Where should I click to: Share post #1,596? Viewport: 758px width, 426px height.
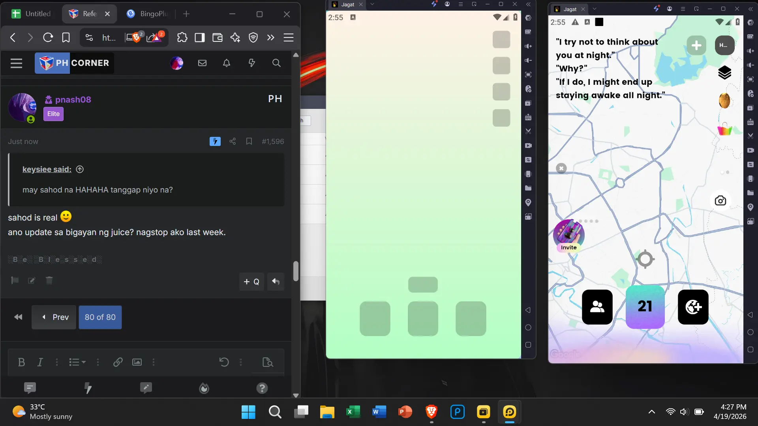[233, 141]
